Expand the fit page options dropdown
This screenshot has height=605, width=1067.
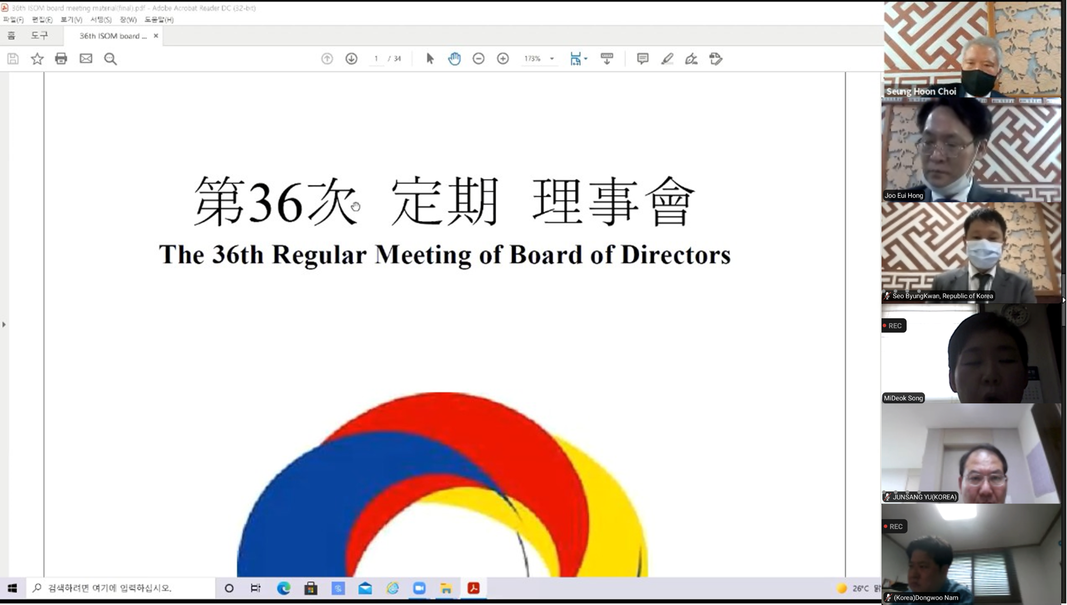tap(586, 59)
